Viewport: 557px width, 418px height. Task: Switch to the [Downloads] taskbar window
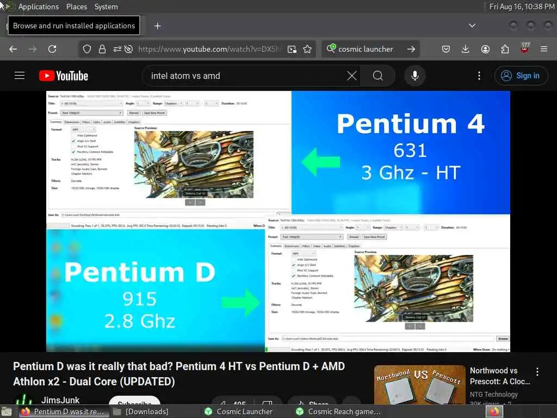pos(141,411)
